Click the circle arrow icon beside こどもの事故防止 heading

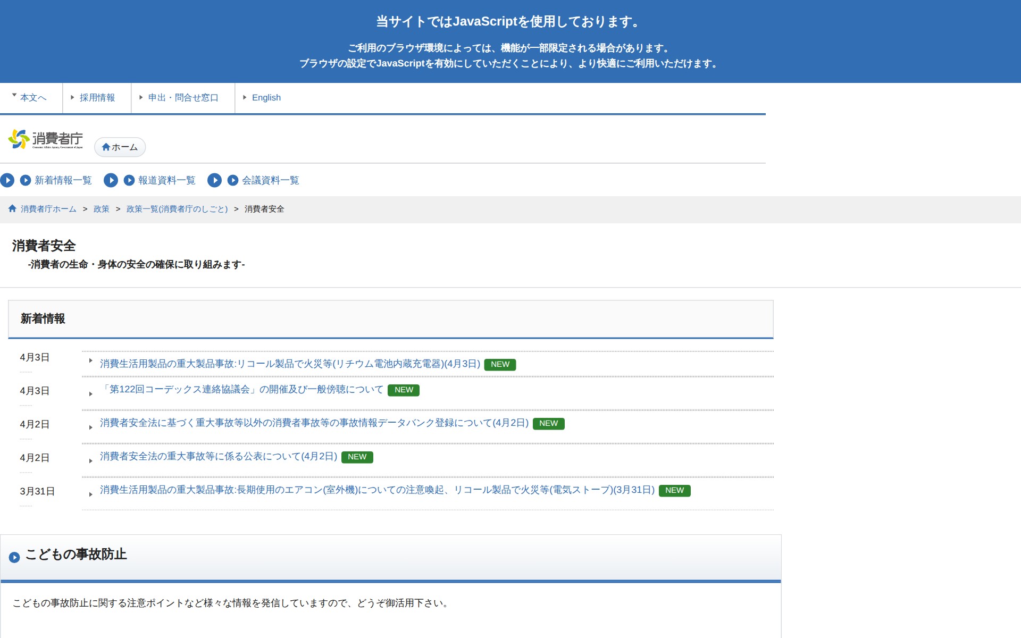(15, 557)
